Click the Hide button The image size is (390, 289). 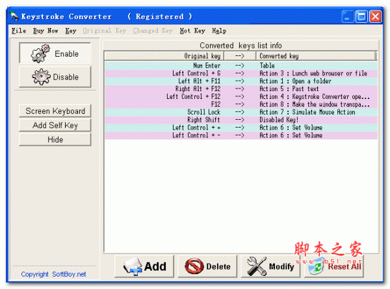(55, 139)
